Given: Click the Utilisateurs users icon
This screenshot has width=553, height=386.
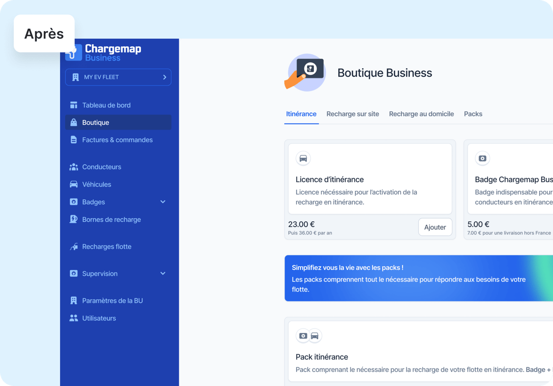Looking at the screenshot, I should [74, 318].
